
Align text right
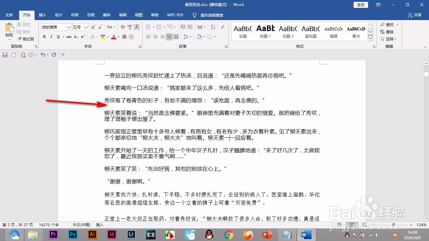[x=162, y=37]
